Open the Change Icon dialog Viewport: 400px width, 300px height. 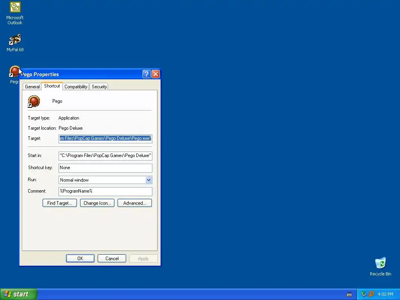tap(97, 203)
